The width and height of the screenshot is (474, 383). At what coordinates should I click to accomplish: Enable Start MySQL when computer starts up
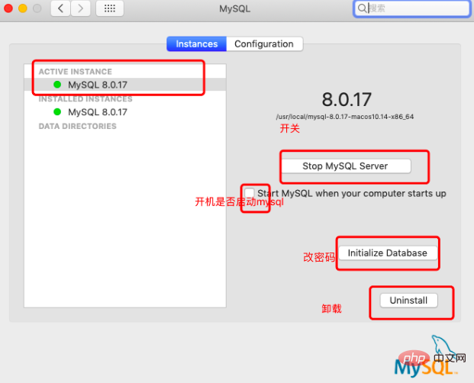[250, 193]
